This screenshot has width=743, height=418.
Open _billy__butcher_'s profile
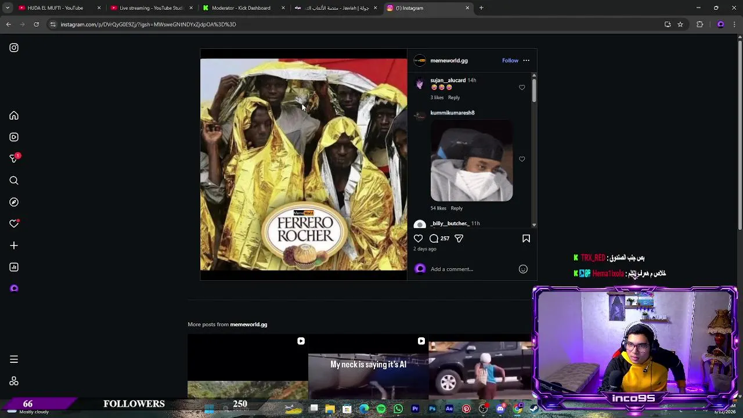(x=450, y=224)
